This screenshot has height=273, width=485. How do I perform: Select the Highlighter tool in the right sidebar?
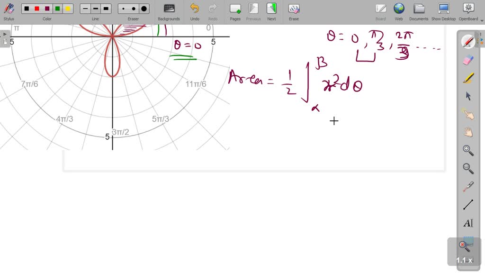pos(467,79)
